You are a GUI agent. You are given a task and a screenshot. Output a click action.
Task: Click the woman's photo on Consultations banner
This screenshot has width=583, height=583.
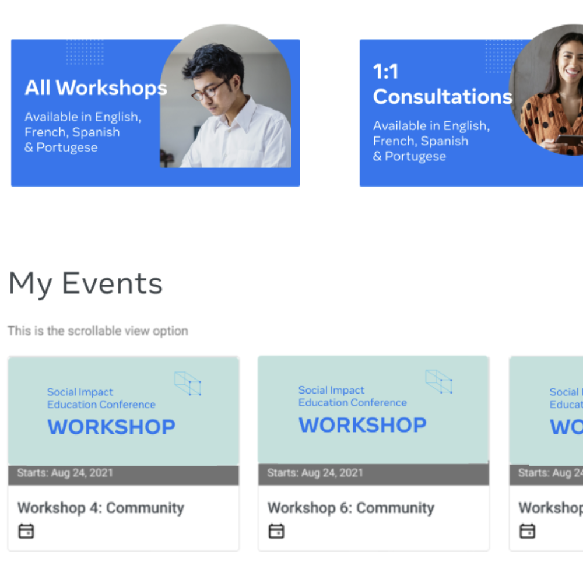(547, 90)
